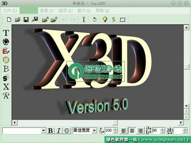Click the horizontal scrollbar left arrow
Image resolution: width=191 pixels, height=143 pixels.
[x=14, y=122]
